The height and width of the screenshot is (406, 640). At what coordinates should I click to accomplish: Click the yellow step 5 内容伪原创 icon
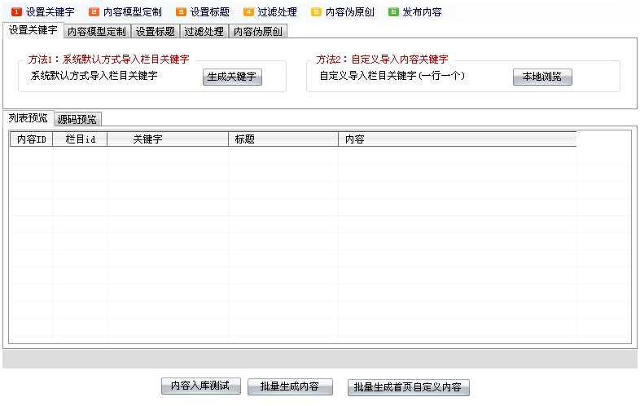coord(316,12)
